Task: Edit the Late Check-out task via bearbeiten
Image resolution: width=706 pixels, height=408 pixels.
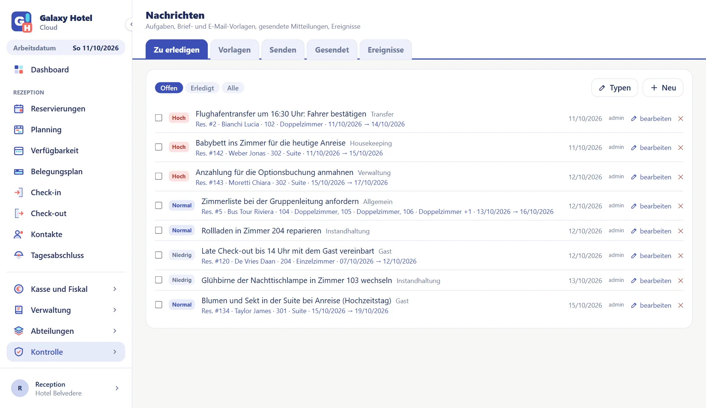Action: click(x=651, y=256)
